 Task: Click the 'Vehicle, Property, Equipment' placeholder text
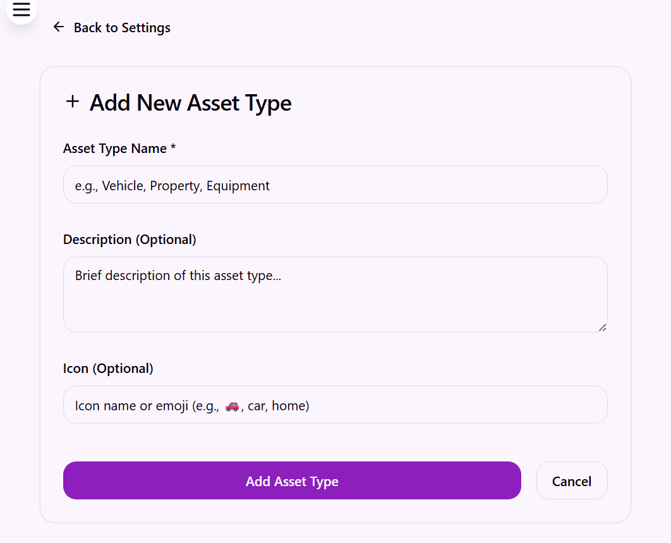pos(186,186)
